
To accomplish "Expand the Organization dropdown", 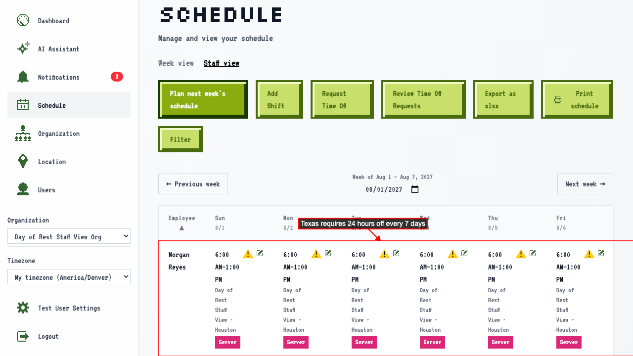I will (69, 237).
